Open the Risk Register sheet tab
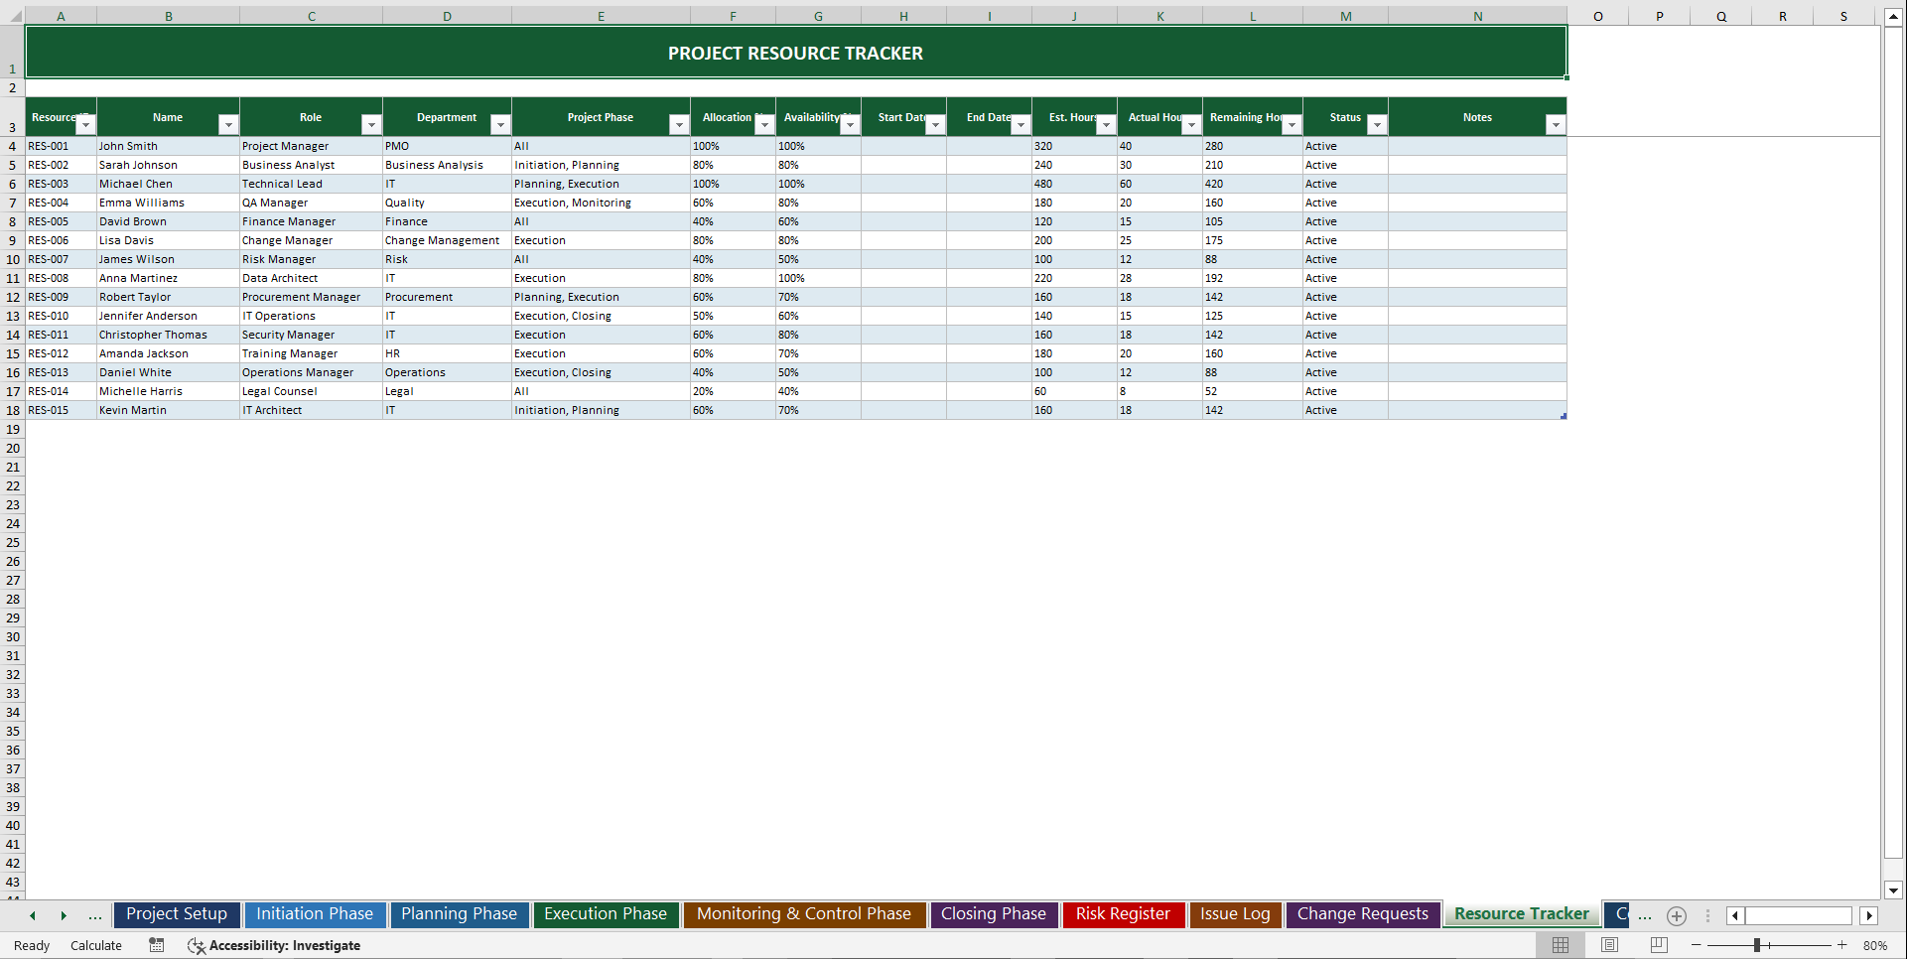This screenshot has width=1907, height=959. (1123, 914)
